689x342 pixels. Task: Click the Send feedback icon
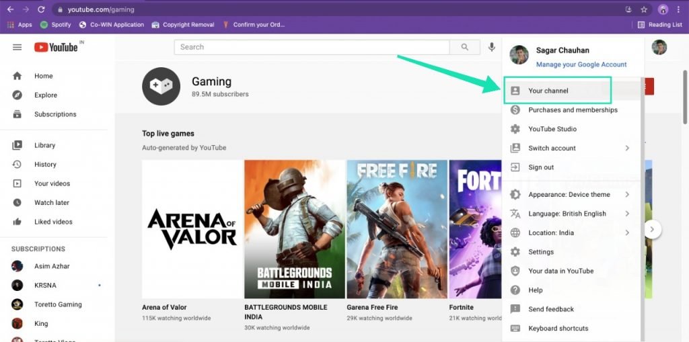pyautogui.click(x=515, y=309)
